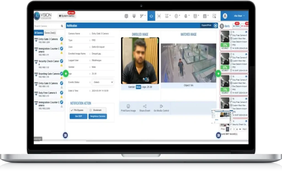The width and height of the screenshot is (282, 171).
Task: Open the Neighbour Camera view
Action: (x=98, y=116)
